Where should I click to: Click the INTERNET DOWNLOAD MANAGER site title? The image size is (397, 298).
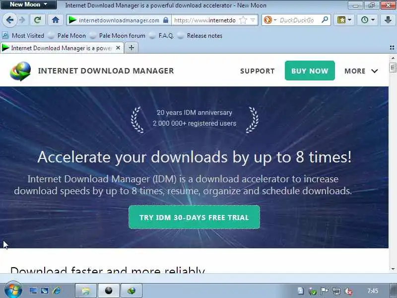point(106,71)
